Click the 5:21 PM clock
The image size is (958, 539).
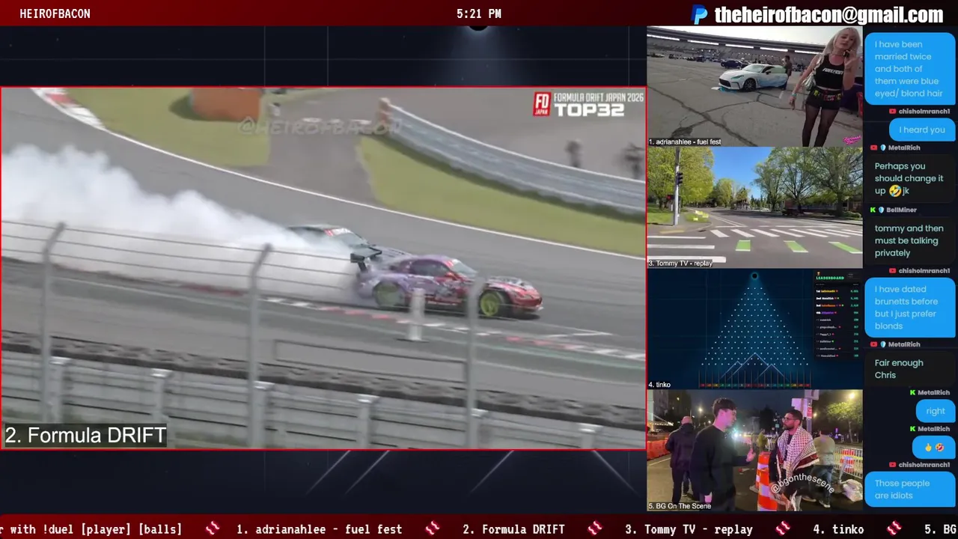click(479, 13)
